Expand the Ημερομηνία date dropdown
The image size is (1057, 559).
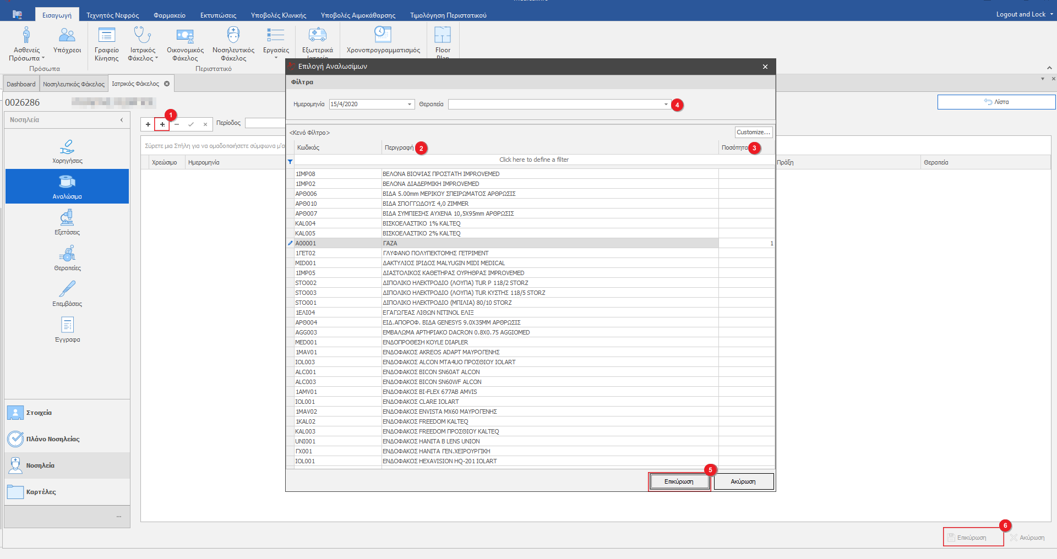(410, 105)
